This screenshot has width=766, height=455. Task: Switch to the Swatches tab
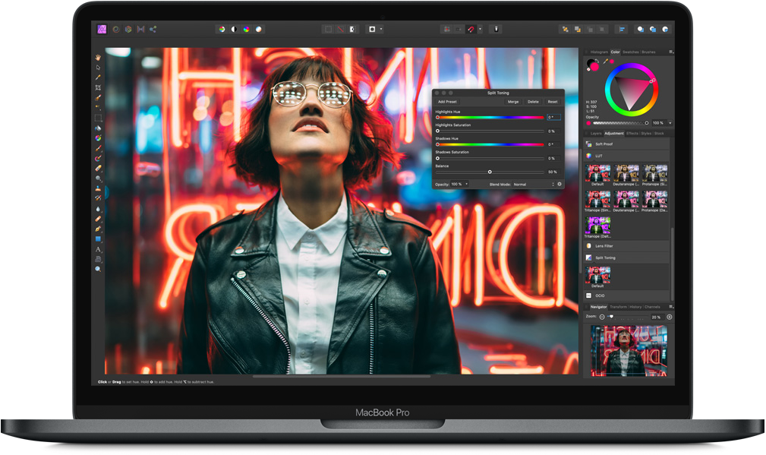pyautogui.click(x=631, y=52)
